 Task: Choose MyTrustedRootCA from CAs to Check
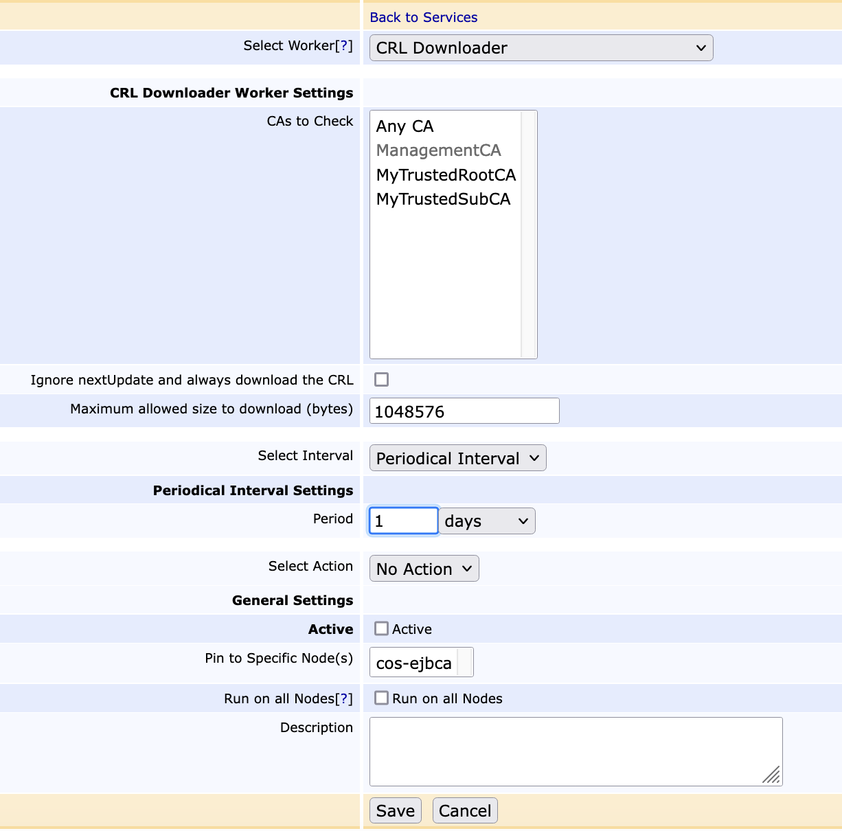(445, 175)
